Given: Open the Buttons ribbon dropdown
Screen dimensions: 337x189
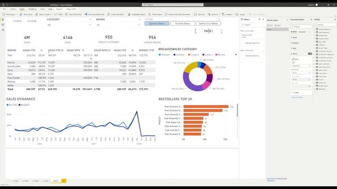Looking at the screenshot, I should 214,14.
